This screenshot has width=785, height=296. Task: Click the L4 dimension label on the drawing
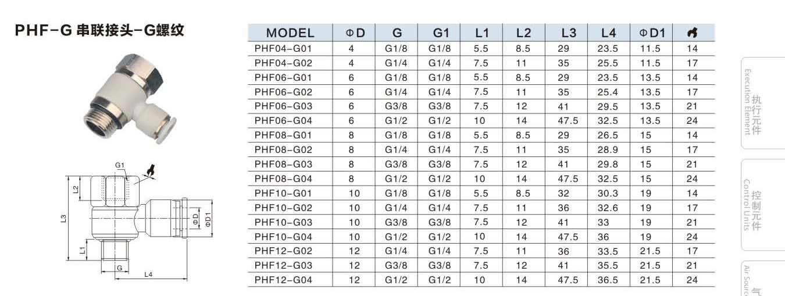click(x=148, y=274)
